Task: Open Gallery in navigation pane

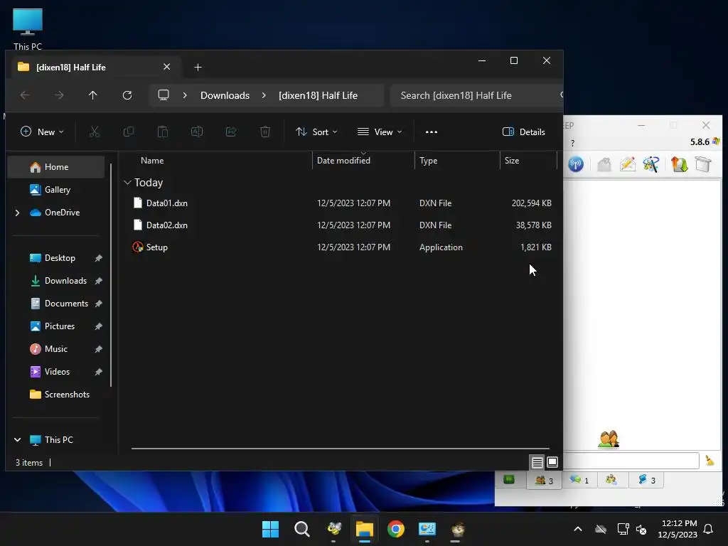Action: coord(56,190)
